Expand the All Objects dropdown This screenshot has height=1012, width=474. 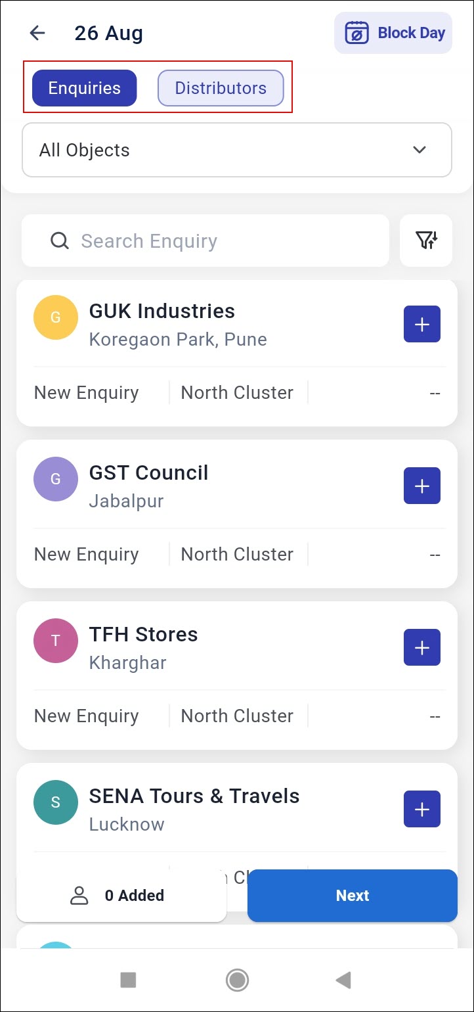point(237,150)
